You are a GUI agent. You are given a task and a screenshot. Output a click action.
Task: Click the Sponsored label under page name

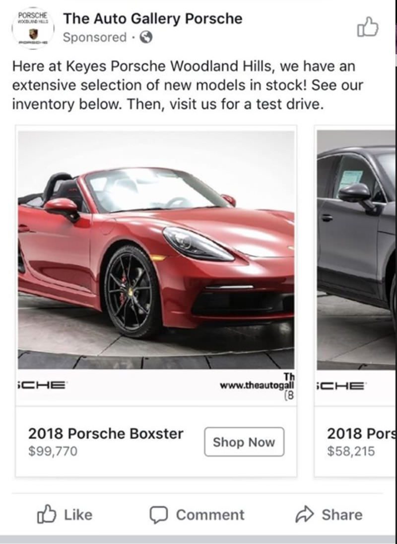(x=95, y=37)
